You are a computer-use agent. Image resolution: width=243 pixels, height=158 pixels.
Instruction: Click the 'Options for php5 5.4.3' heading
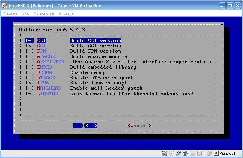tap(52, 30)
